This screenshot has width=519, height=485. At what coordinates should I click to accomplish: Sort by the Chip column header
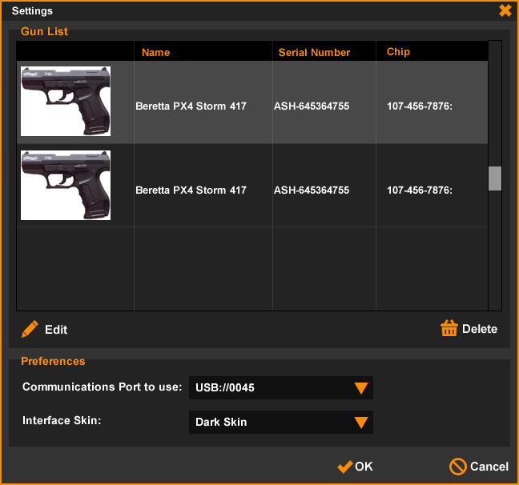(398, 51)
